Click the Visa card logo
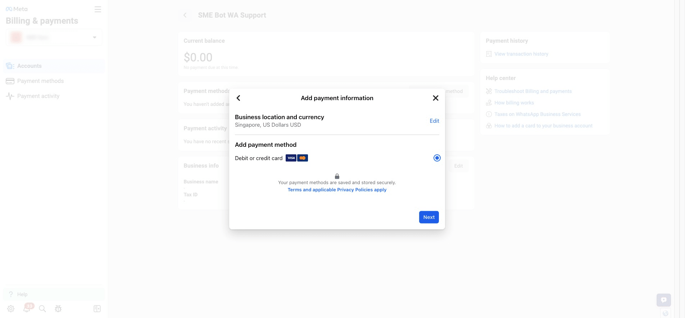This screenshot has width=685, height=318. 291,158
